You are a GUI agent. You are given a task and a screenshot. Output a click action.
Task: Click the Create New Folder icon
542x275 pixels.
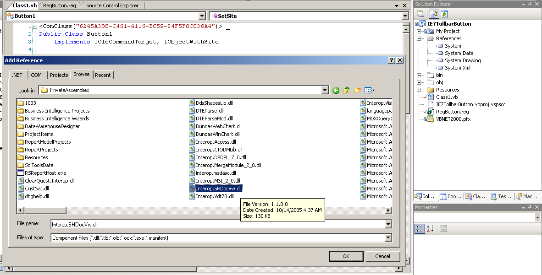tap(357, 91)
